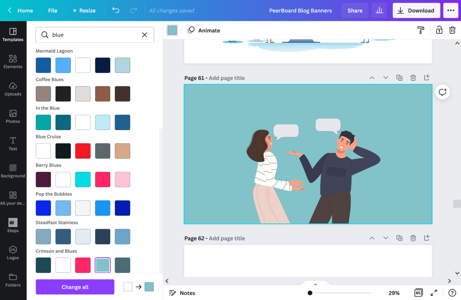The width and height of the screenshot is (461, 300).
Task: Select the brown swatch in Coffee Blues
Action: pos(103,94)
